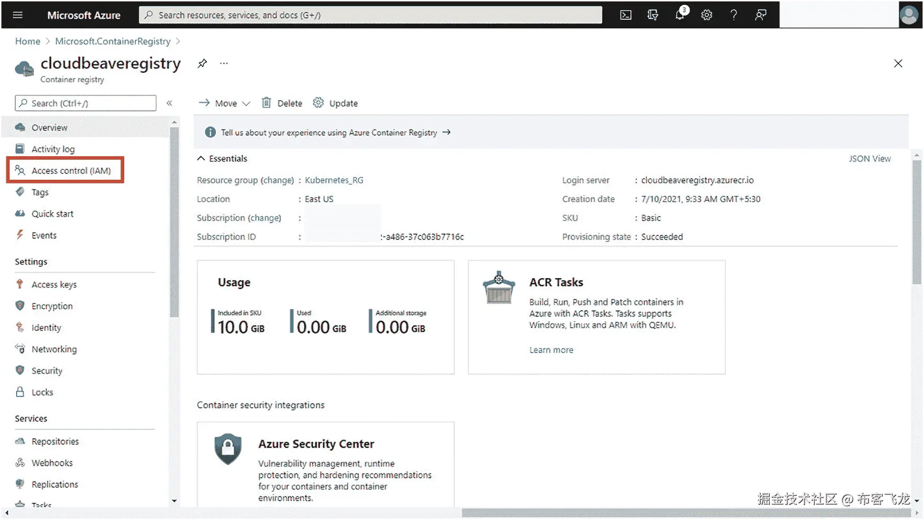Click the Delete button

(x=282, y=103)
